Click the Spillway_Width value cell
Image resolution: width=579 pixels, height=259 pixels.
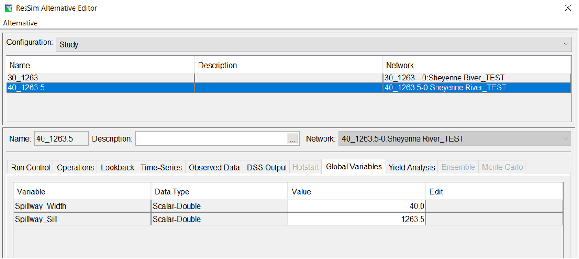(356, 206)
